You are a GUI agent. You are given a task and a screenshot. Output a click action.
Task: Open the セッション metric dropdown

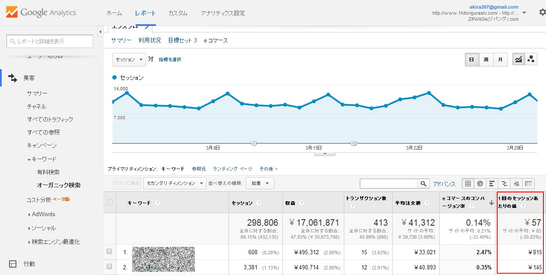tap(129, 60)
